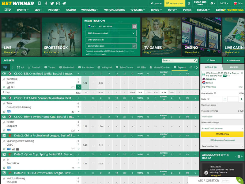Open the RUB currency dropdown
Image resolution: width=245 pixels, height=184 pixels.
point(111,33)
